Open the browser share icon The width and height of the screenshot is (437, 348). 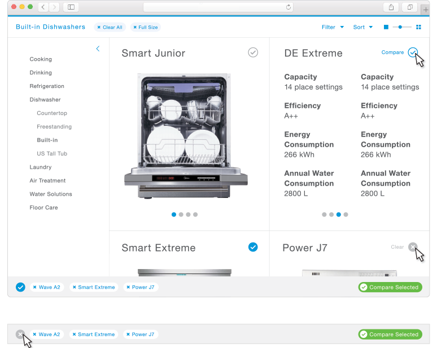(391, 7)
